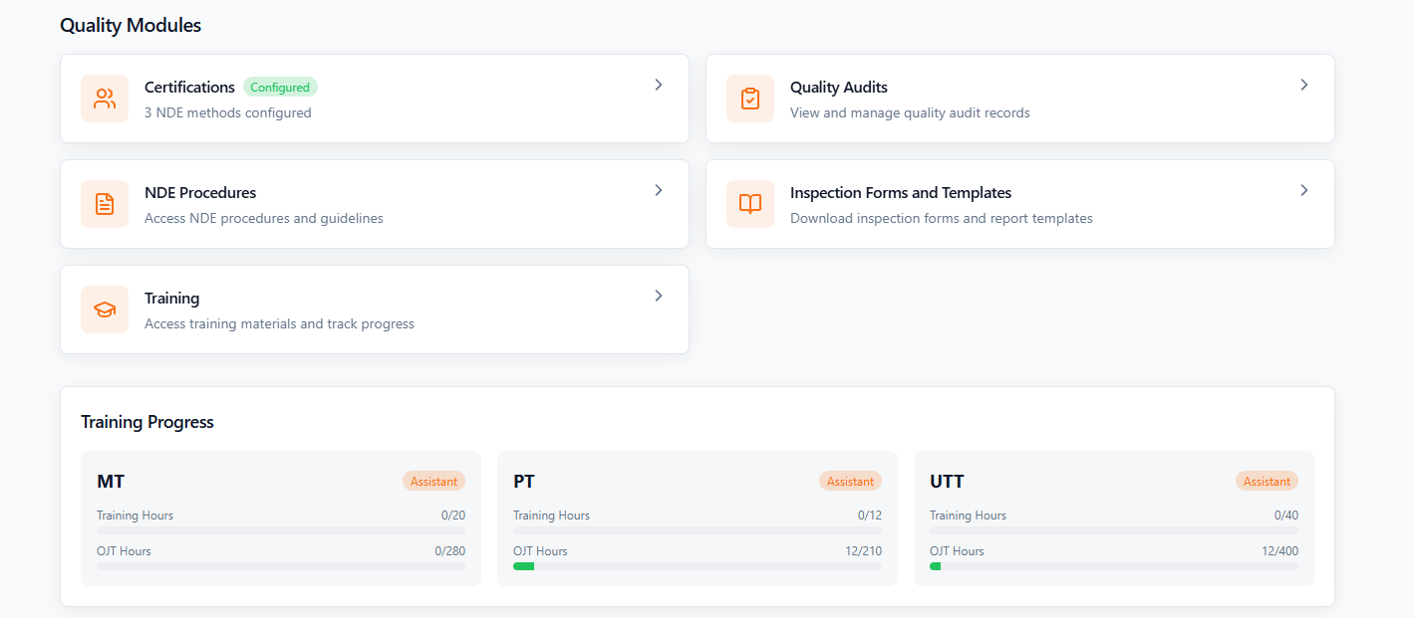Click the PT OJT Hours progress bar
1415x618 pixels.
click(698, 566)
